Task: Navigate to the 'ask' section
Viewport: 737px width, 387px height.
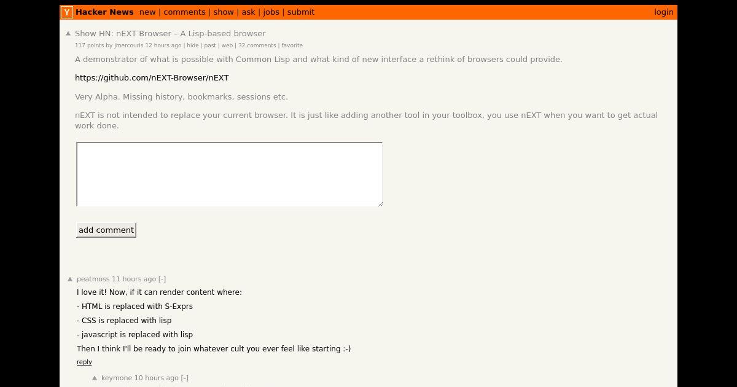Action: (249, 12)
